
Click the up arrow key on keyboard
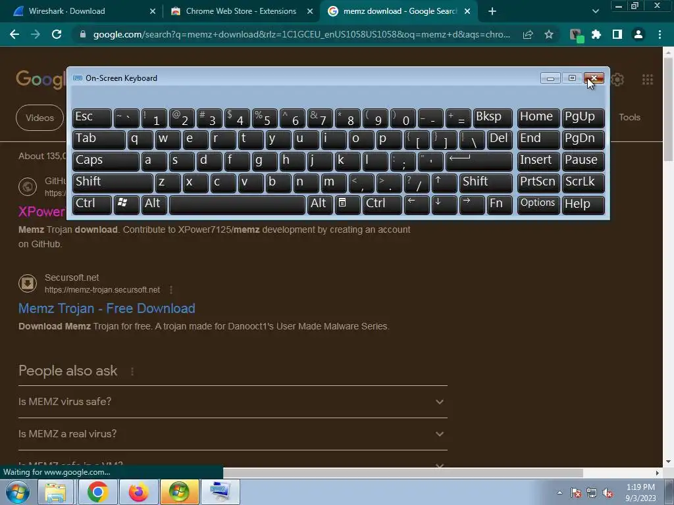444,183
